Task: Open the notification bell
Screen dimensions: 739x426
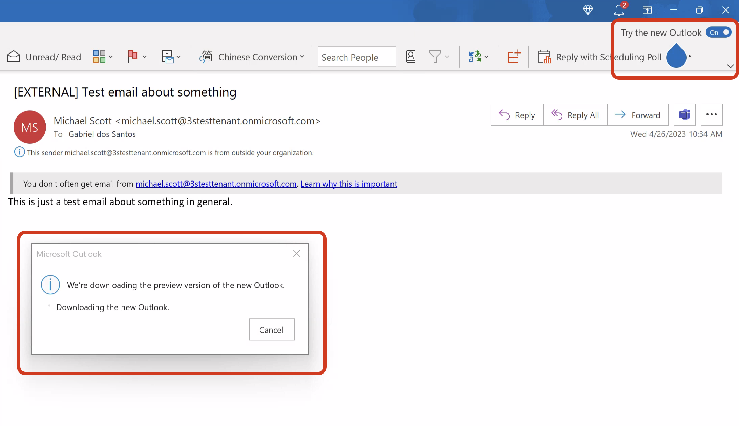Action: 618,10
